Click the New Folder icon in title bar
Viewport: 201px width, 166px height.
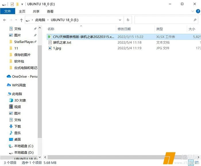[17, 4]
